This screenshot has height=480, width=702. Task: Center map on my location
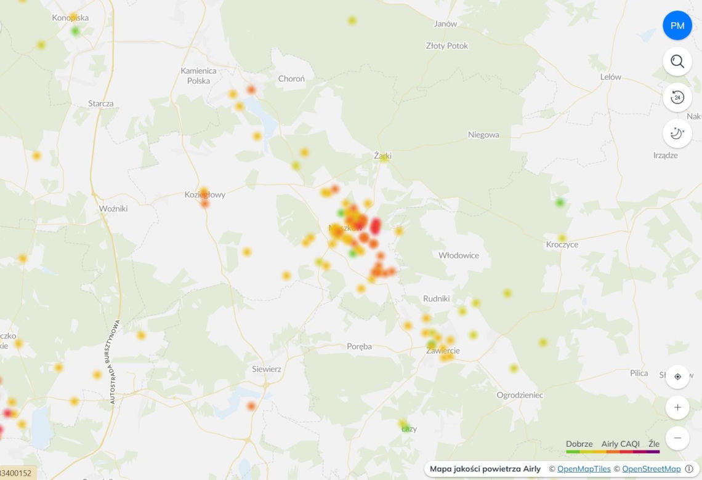[677, 377]
